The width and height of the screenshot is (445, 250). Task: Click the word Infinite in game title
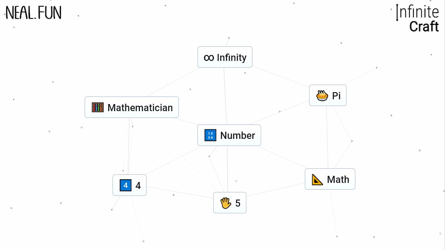(418, 12)
